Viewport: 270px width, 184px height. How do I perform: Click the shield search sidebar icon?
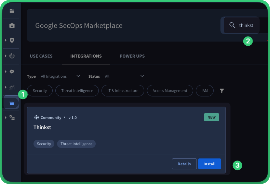(x=12, y=40)
